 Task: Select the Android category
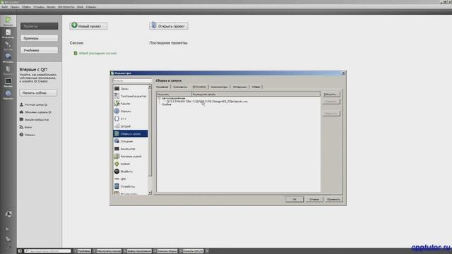pos(131,164)
